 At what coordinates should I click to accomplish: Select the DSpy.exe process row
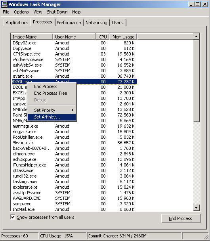pyautogui.click(x=74, y=48)
